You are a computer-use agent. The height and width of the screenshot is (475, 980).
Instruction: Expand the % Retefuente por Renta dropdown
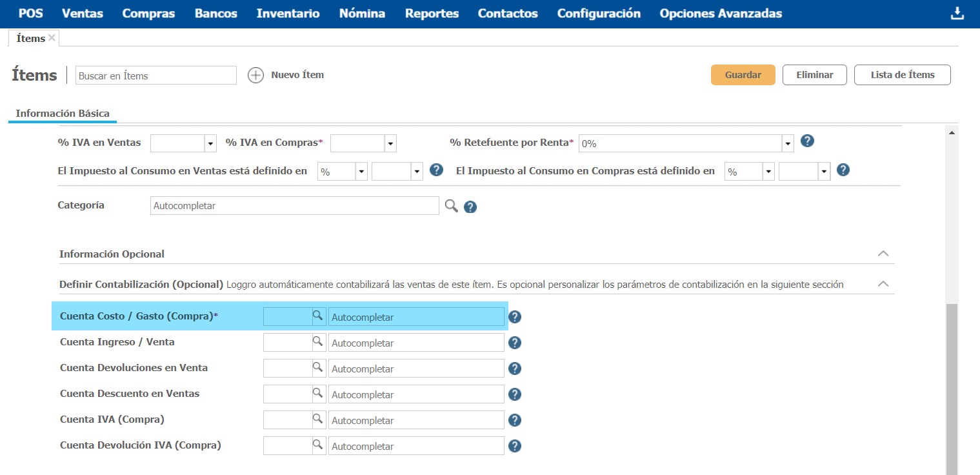(788, 144)
